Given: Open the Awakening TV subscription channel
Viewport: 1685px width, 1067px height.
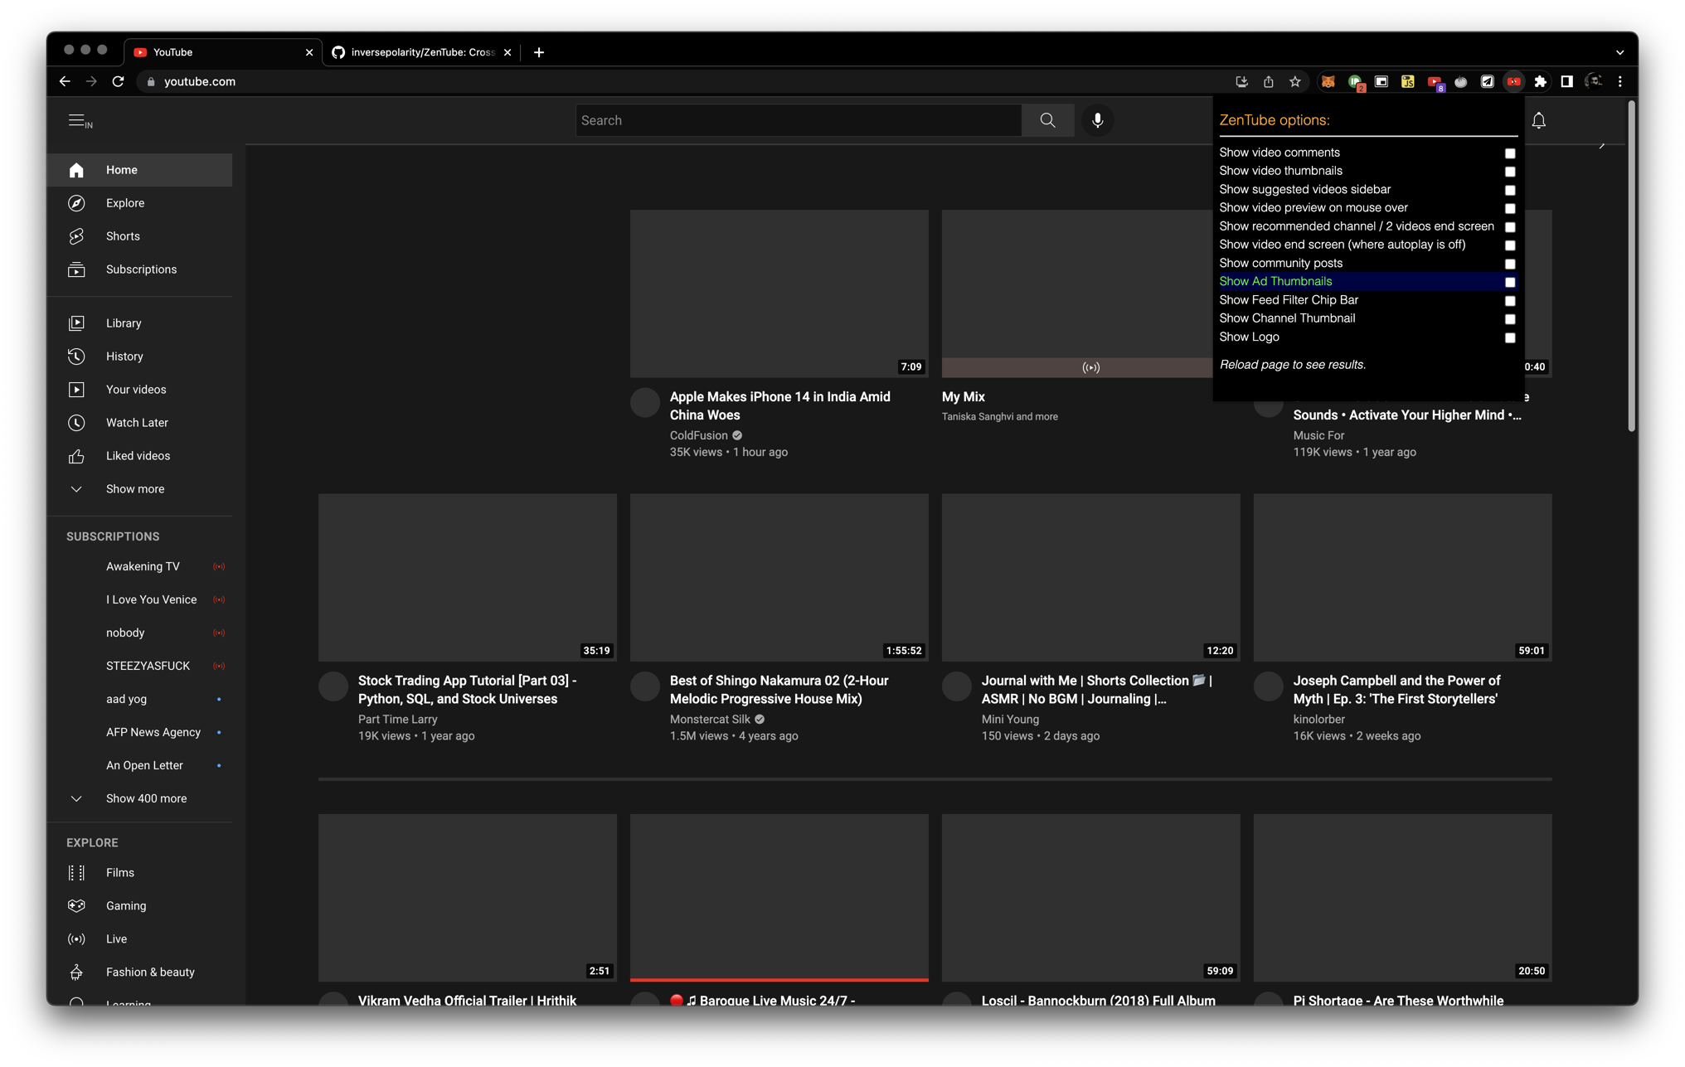Looking at the screenshot, I should (143, 566).
